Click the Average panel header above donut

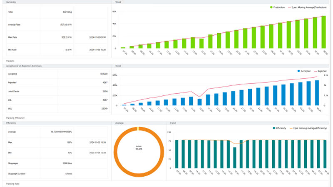119,123
